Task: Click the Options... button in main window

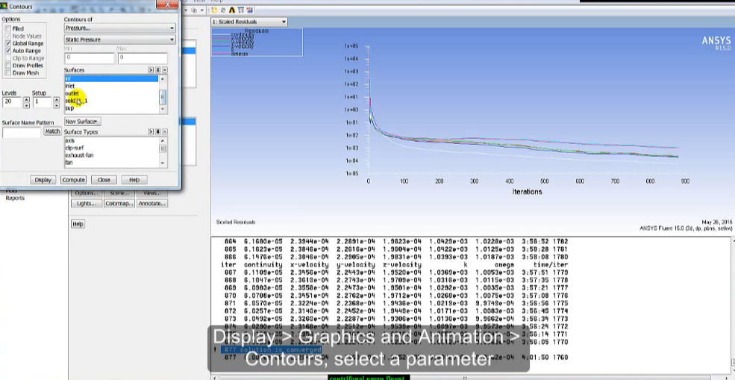Action: [x=87, y=193]
